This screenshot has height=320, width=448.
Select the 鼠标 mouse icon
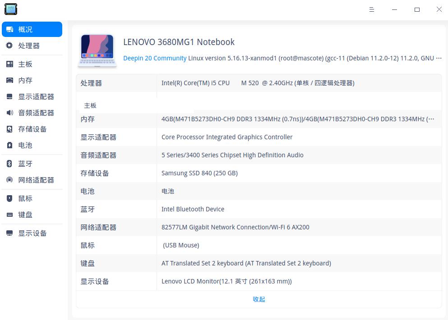9,198
